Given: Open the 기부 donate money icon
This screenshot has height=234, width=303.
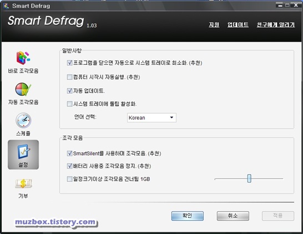Looking at the screenshot, I should pos(23,183).
